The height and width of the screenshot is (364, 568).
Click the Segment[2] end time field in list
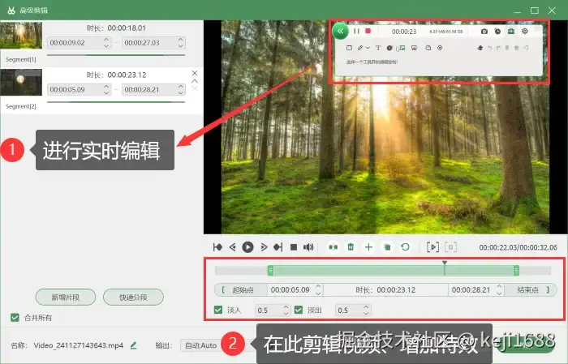point(153,90)
